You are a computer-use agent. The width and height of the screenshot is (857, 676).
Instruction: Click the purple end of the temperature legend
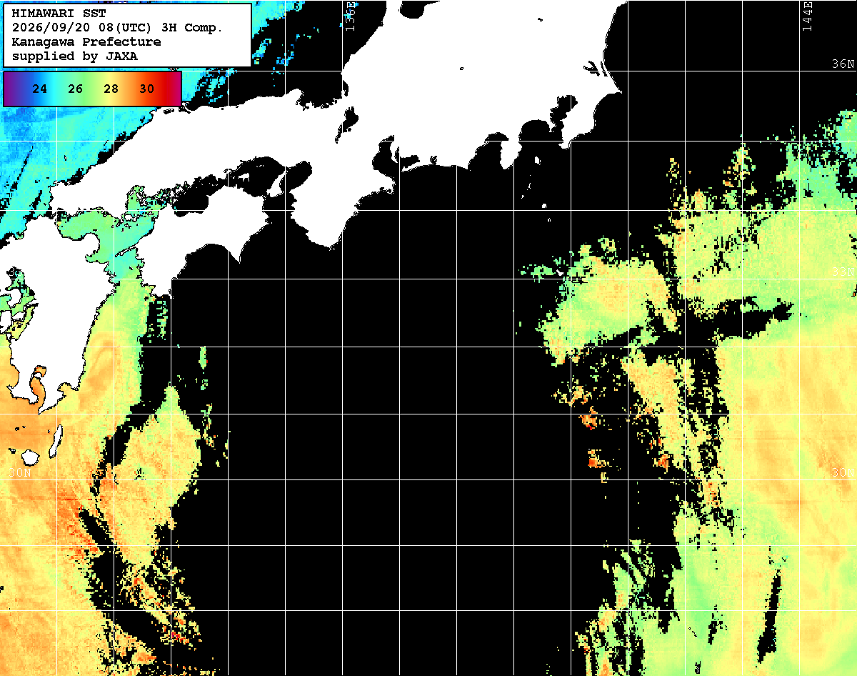click(10, 89)
